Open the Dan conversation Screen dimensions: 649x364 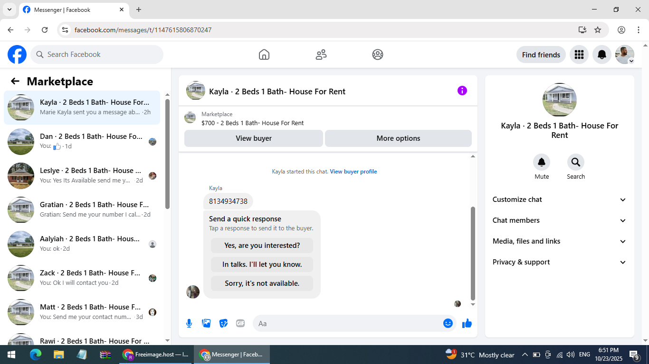click(x=82, y=142)
